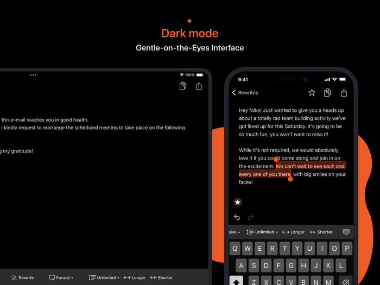Tap the R key on the keyboard
The width and height of the screenshot is (380, 285).
pyautogui.click(x=273, y=249)
